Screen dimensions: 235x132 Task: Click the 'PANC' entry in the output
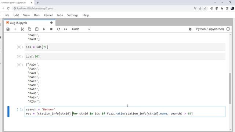click(x=34, y=85)
